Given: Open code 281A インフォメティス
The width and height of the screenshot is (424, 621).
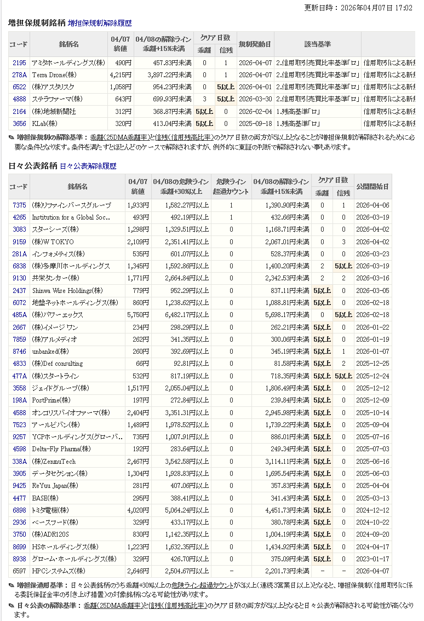Looking at the screenshot, I should (19, 254).
